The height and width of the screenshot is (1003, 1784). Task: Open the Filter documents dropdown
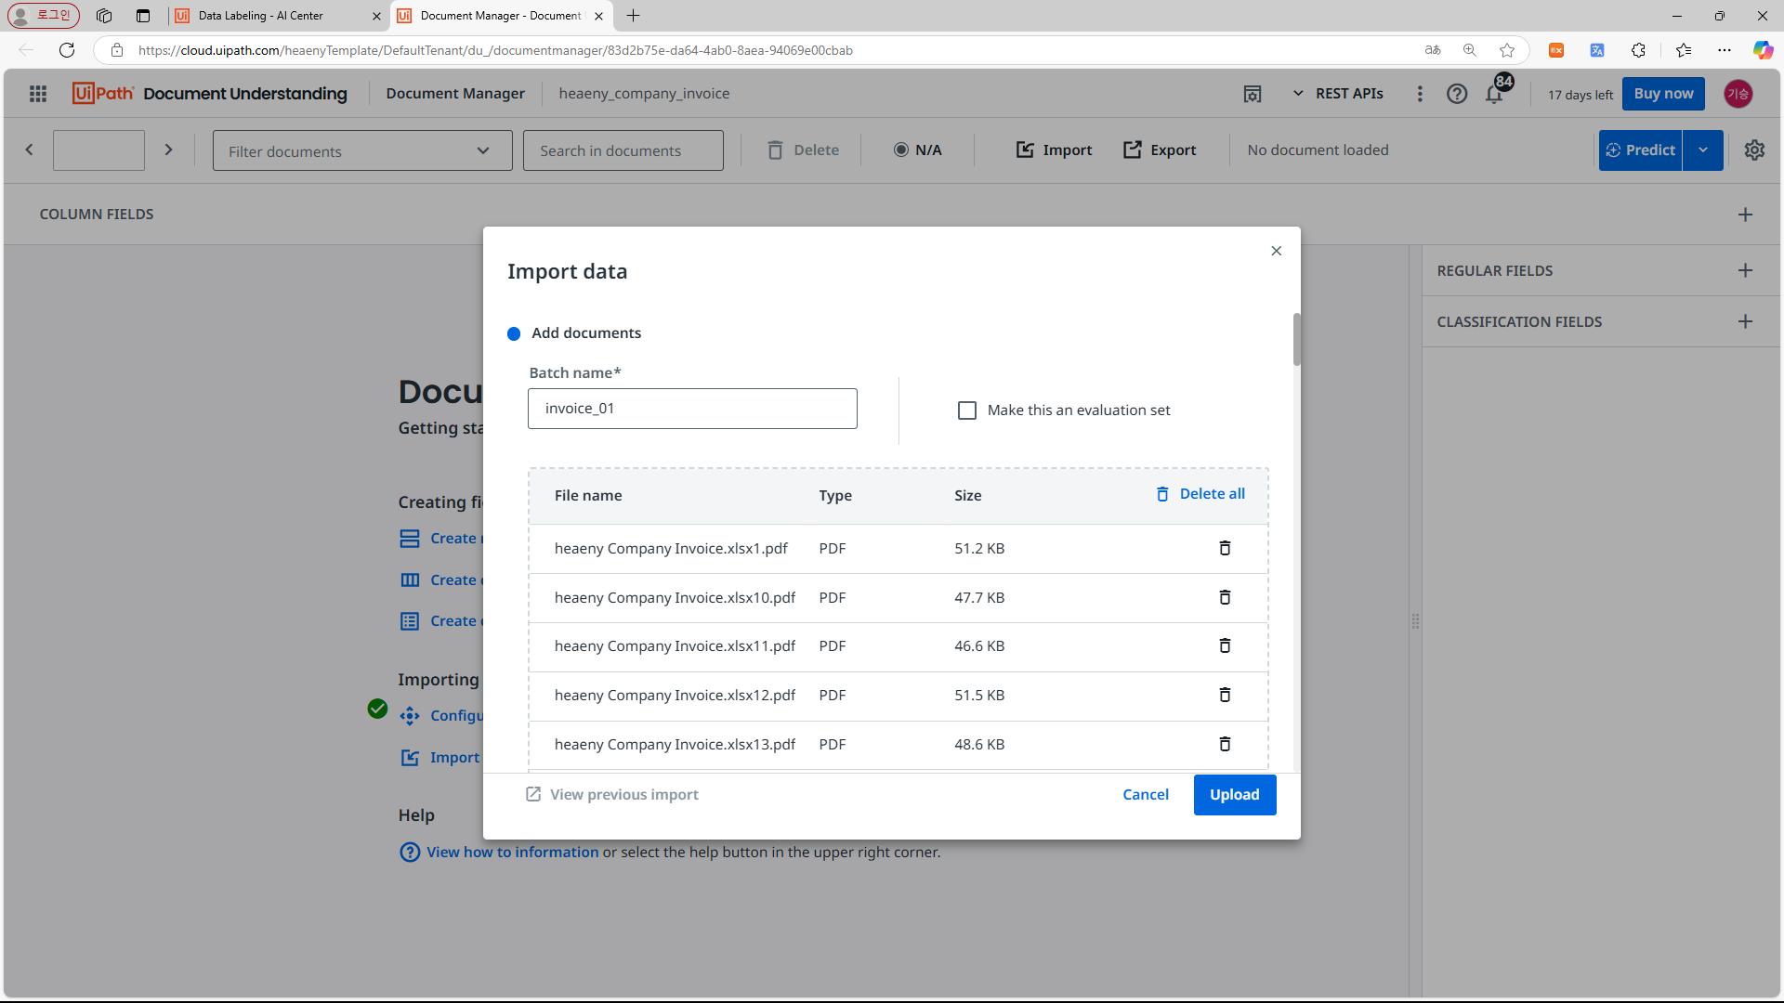point(361,151)
